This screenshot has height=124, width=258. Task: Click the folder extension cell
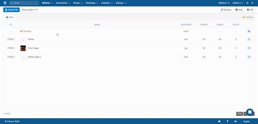[x=186, y=31]
